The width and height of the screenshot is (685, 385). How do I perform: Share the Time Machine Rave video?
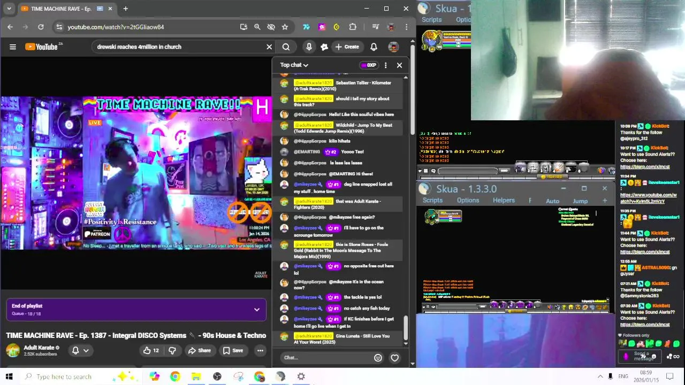click(x=199, y=351)
